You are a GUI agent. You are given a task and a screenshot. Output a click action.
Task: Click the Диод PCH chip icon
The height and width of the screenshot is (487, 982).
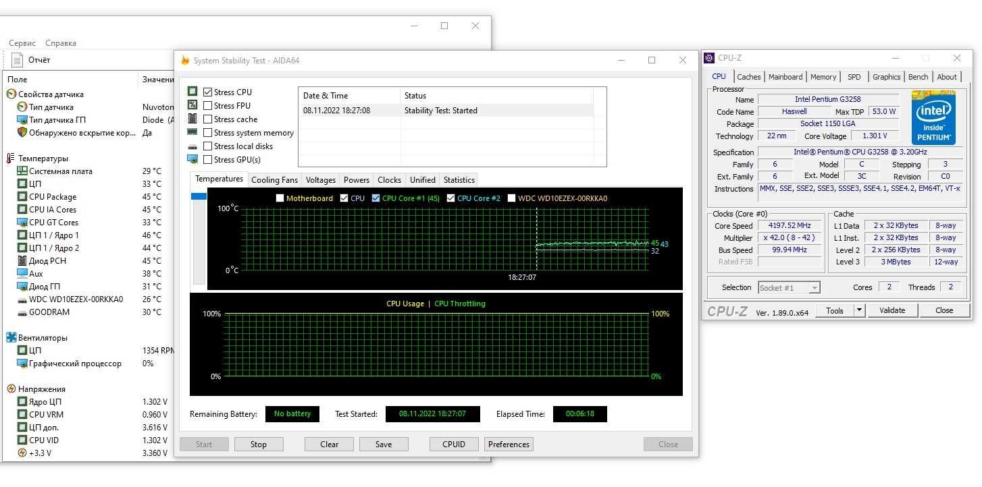point(22,261)
